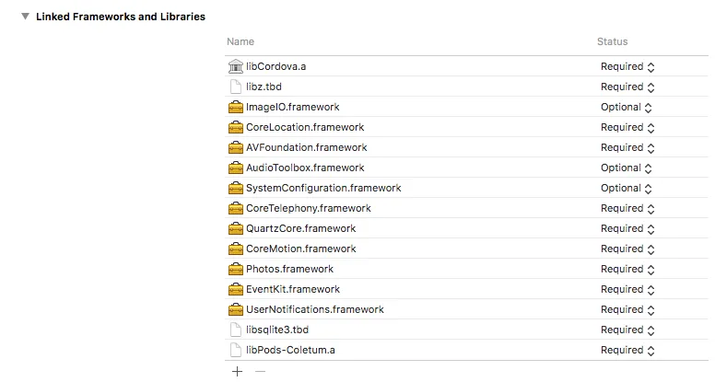
Task: Click the AudioToolbox.framework toolbox icon
Action: pyautogui.click(x=235, y=168)
